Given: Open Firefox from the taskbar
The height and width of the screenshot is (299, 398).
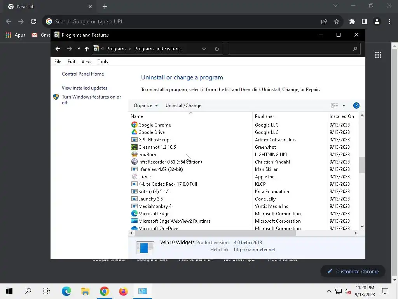Looking at the screenshot, I should (x=123, y=291).
